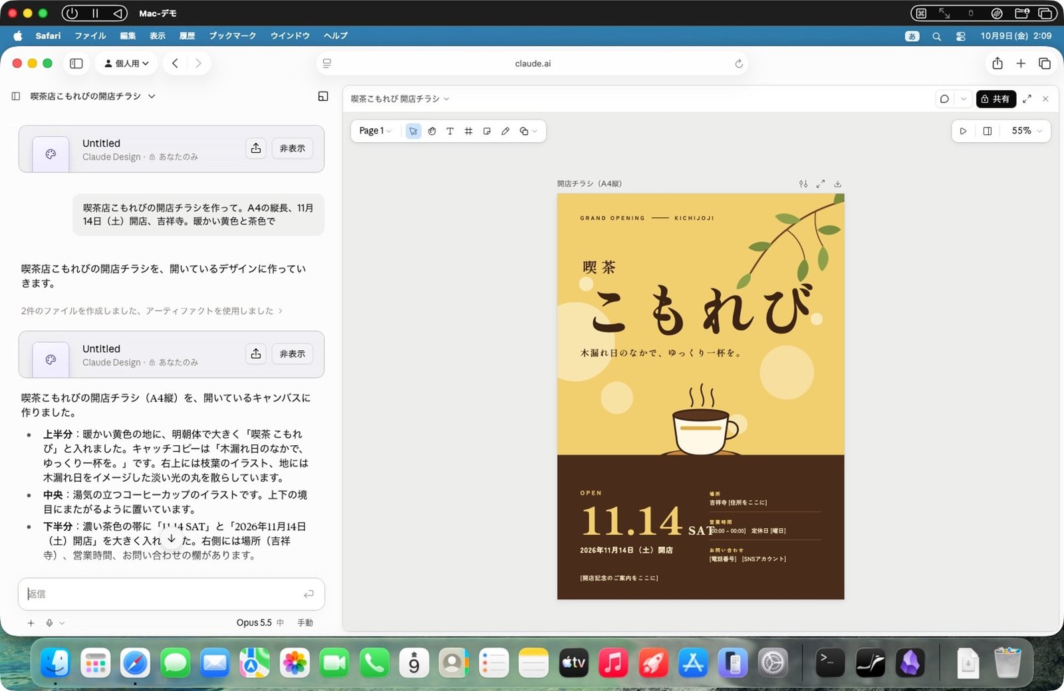Click 非表示 on the second Untitled card
The height and width of the screenshot is (691, 1064).
(292, 353)
